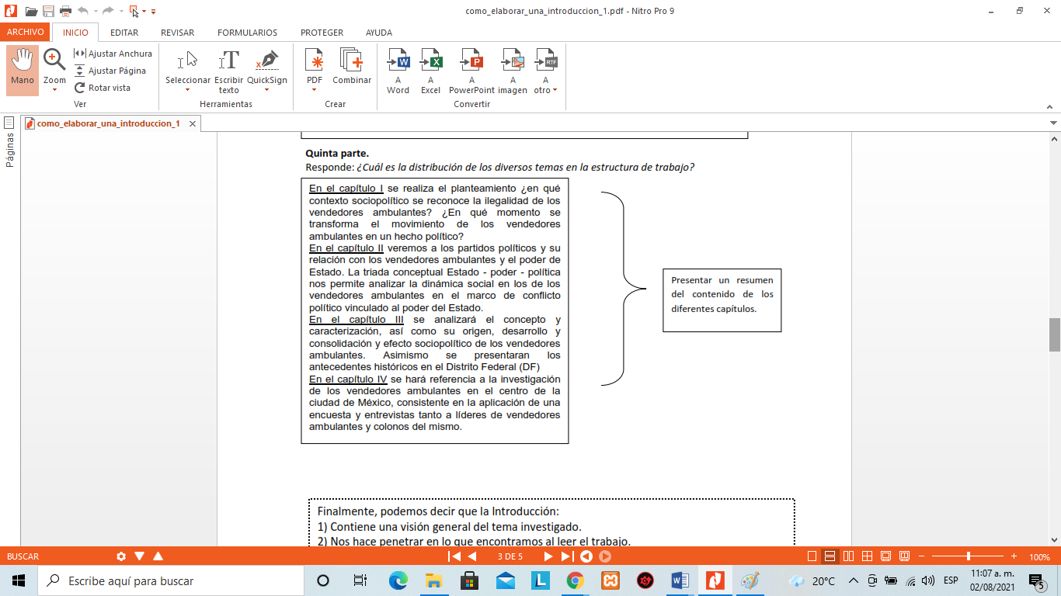Expand the QuickSign dropdown arrow
This screenshot has height=596, width=1061.
(267, 90)
